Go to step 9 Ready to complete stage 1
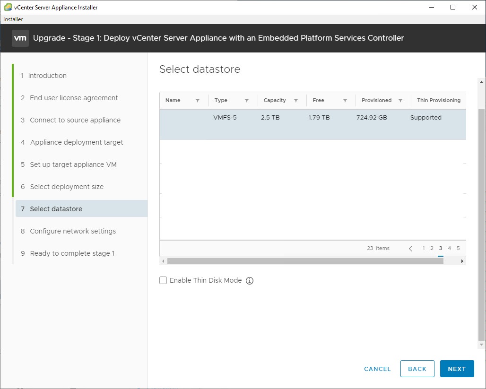 pos(68,253)
